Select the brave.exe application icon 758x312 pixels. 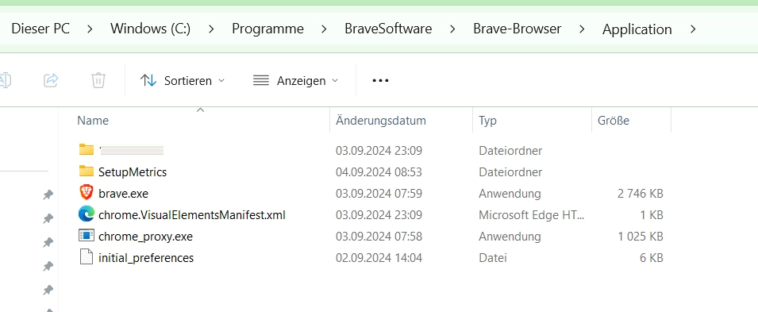(86, 193)
